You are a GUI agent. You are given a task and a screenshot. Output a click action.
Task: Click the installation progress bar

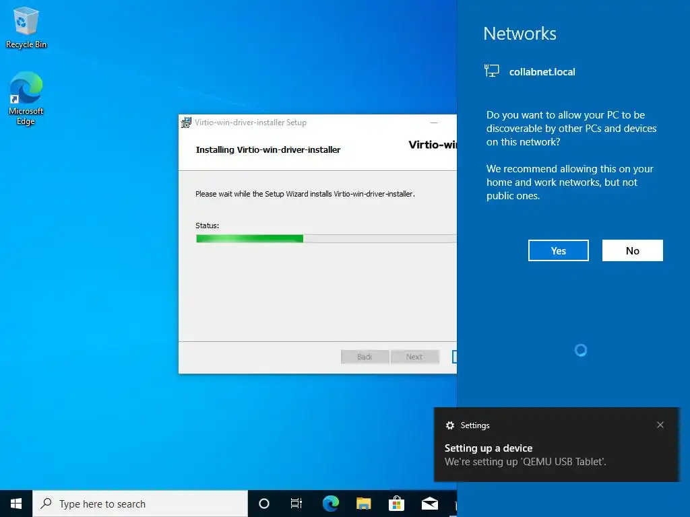[x=326, y=238]
